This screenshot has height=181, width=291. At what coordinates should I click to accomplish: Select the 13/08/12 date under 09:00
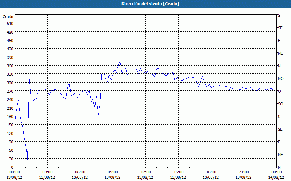tap(112, 177)
